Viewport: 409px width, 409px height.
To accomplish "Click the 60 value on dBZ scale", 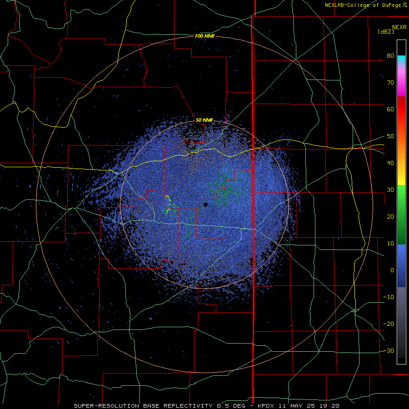I will tap(390, 109).
